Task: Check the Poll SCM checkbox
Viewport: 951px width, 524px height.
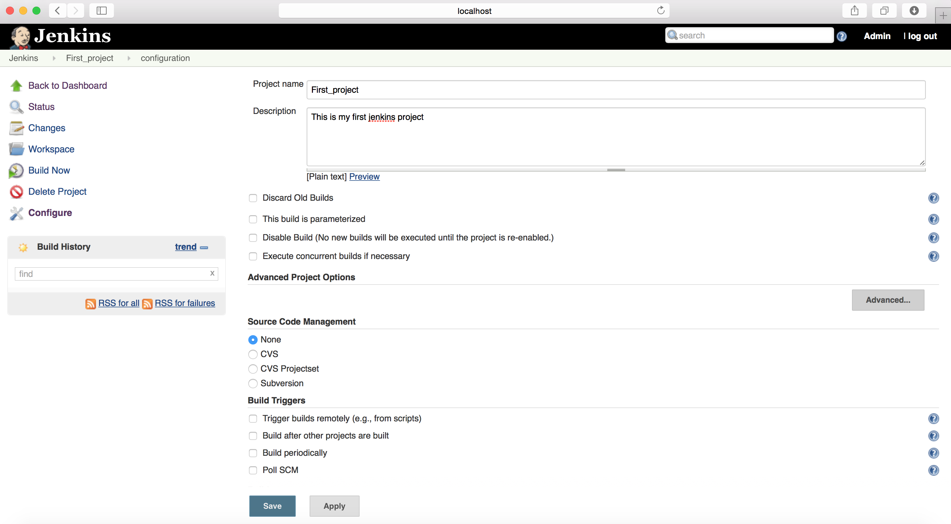Action: pos(253,470)
